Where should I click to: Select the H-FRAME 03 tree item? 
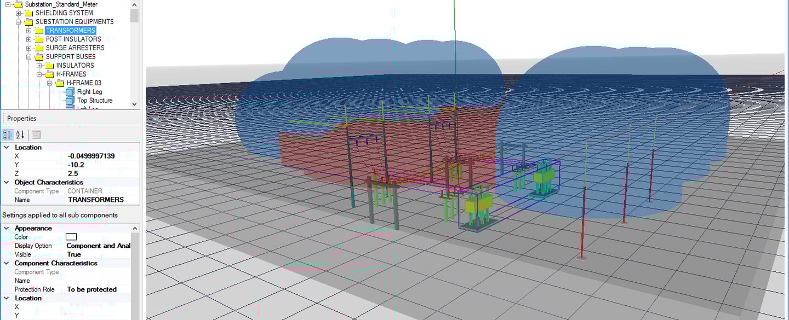coord(84,83)
